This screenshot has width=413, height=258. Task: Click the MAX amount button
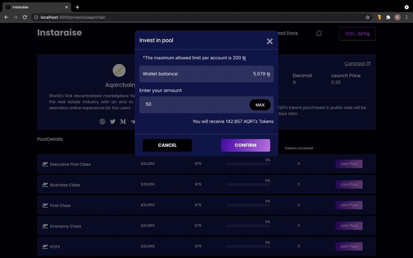coord(260,105)
